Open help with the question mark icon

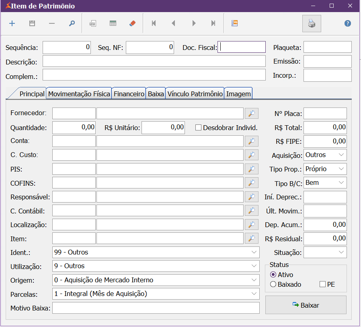(348, 23)
